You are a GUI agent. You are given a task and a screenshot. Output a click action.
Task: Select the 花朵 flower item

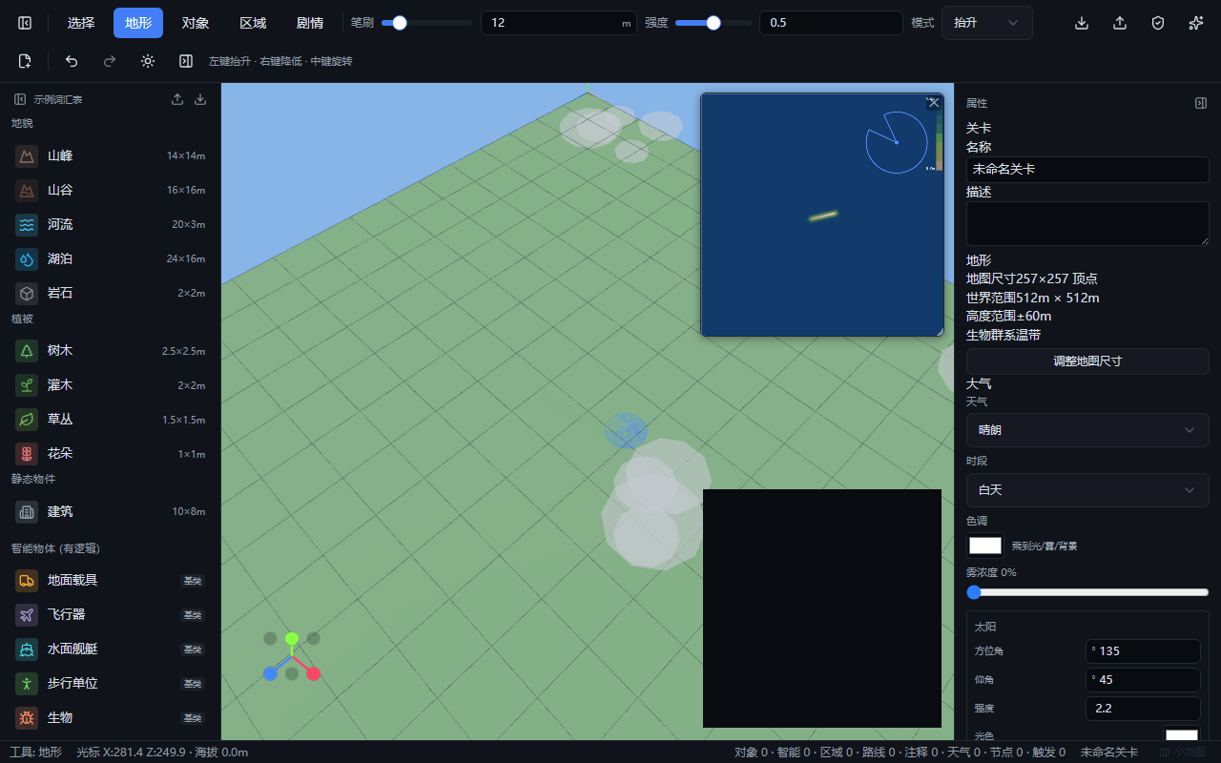(111, 453)
